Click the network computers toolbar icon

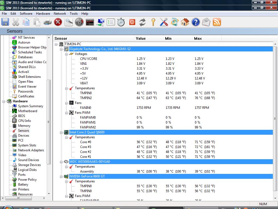coord(100,22)
